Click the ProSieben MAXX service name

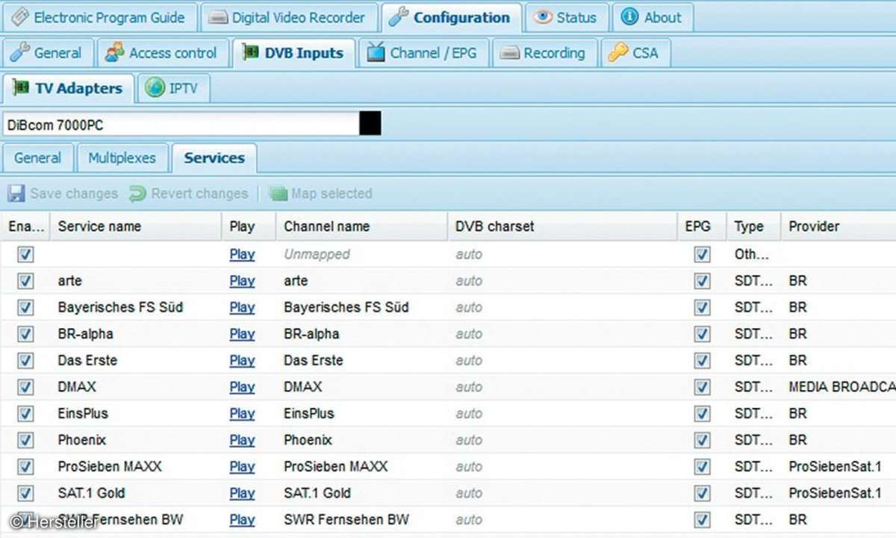(109, 466)
